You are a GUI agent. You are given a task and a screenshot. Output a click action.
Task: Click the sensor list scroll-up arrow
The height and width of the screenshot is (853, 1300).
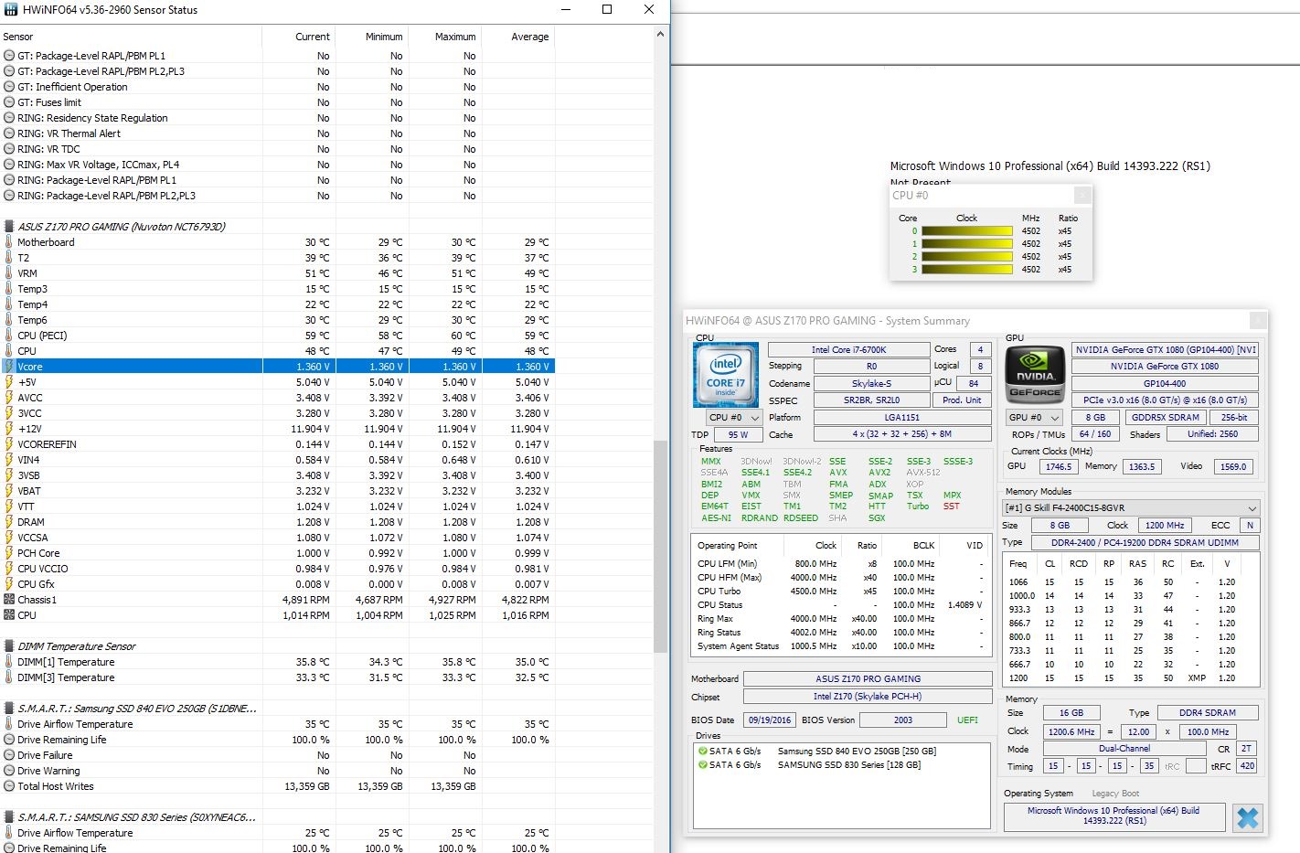tap(661, 35)
